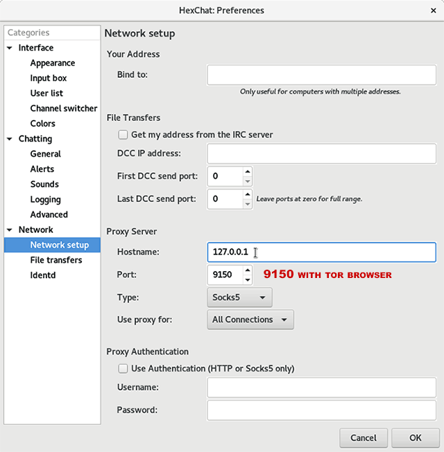Enable Use Authentication checkbox
This screenshot has height=452, width=444.
tap(123, 369)
